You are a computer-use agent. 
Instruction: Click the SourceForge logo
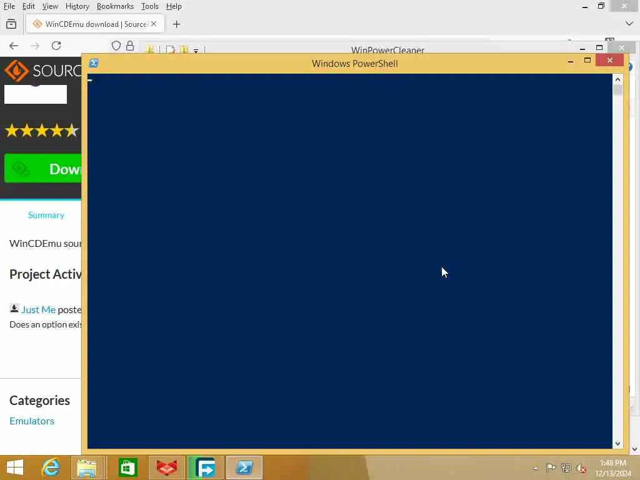(x=42, y=71)
